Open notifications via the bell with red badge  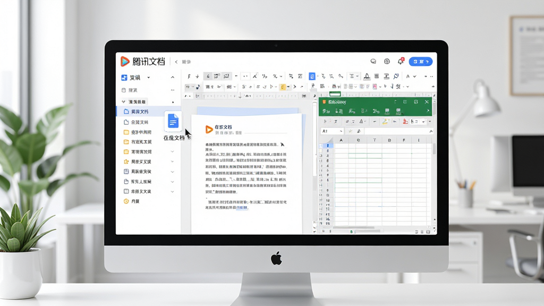401,61
